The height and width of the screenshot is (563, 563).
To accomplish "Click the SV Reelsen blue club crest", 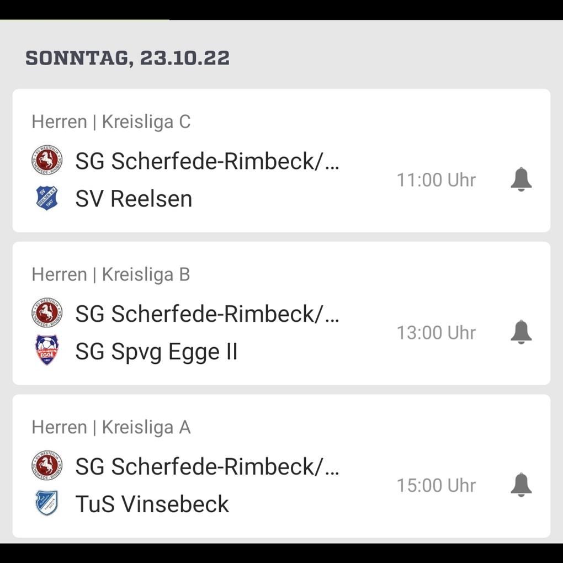I will (47, 198).
